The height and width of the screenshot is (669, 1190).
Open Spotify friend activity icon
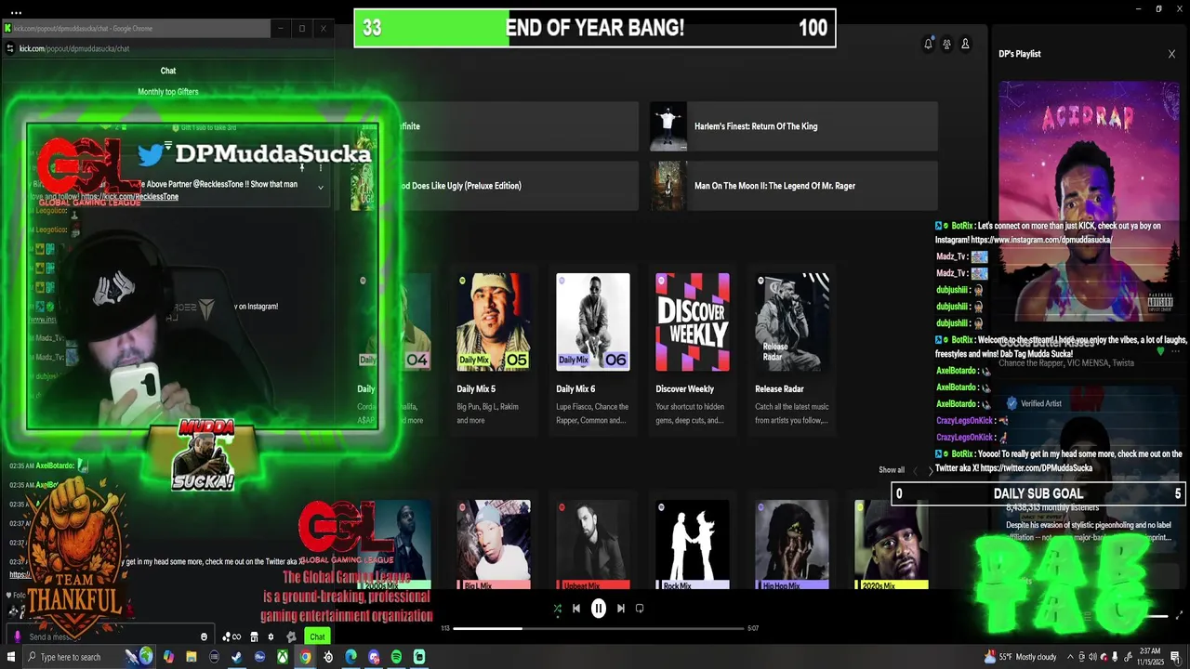pyautogui.click(x=946, y=44)
